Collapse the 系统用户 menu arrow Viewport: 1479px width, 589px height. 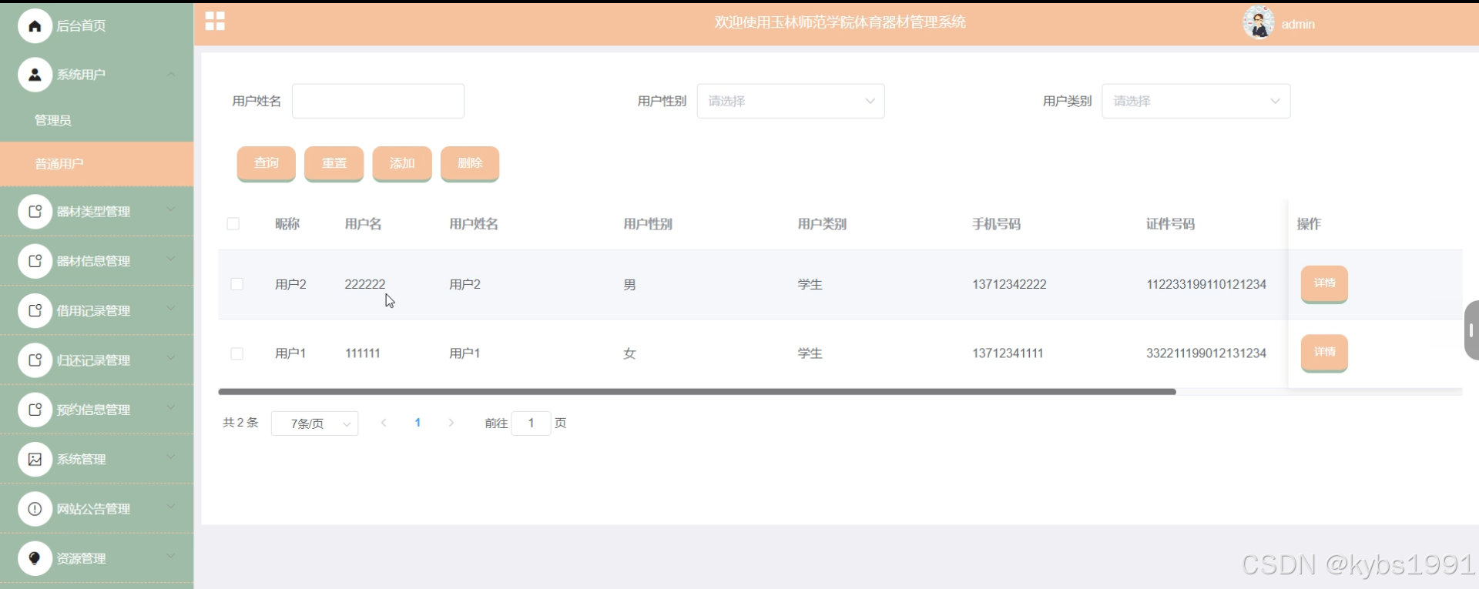[171, 75]
